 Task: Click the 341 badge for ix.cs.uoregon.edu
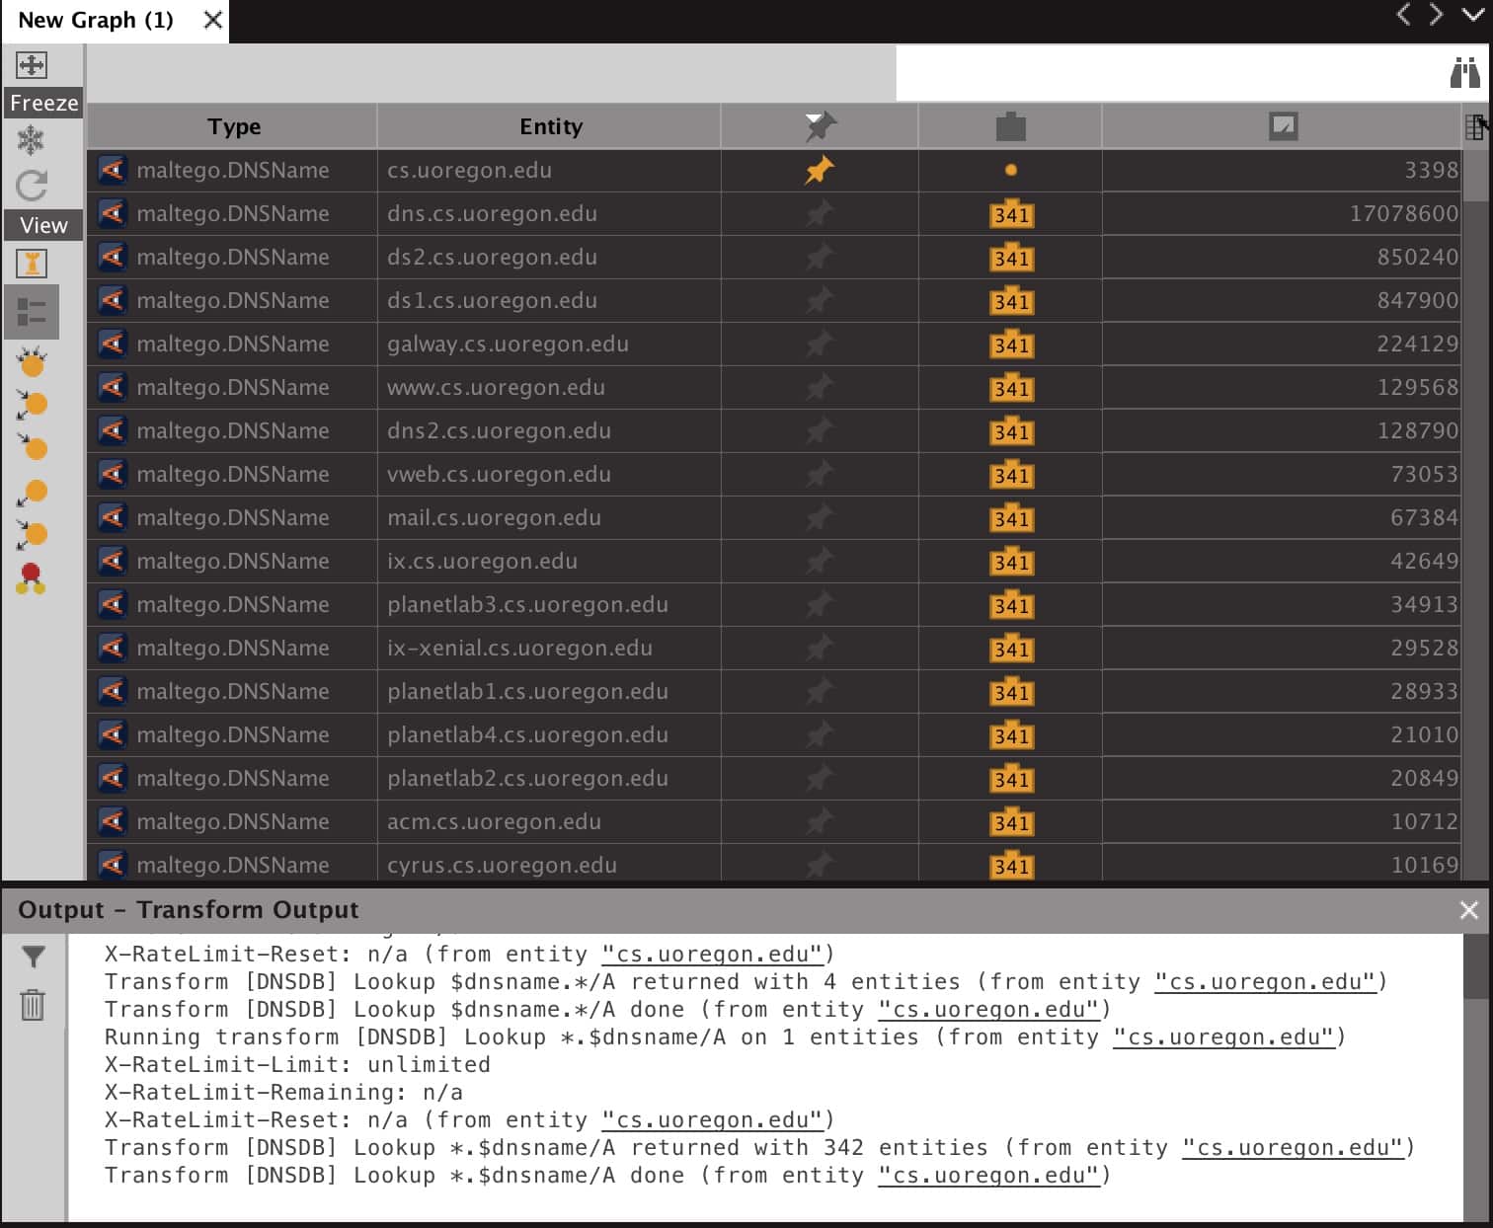1011,562
